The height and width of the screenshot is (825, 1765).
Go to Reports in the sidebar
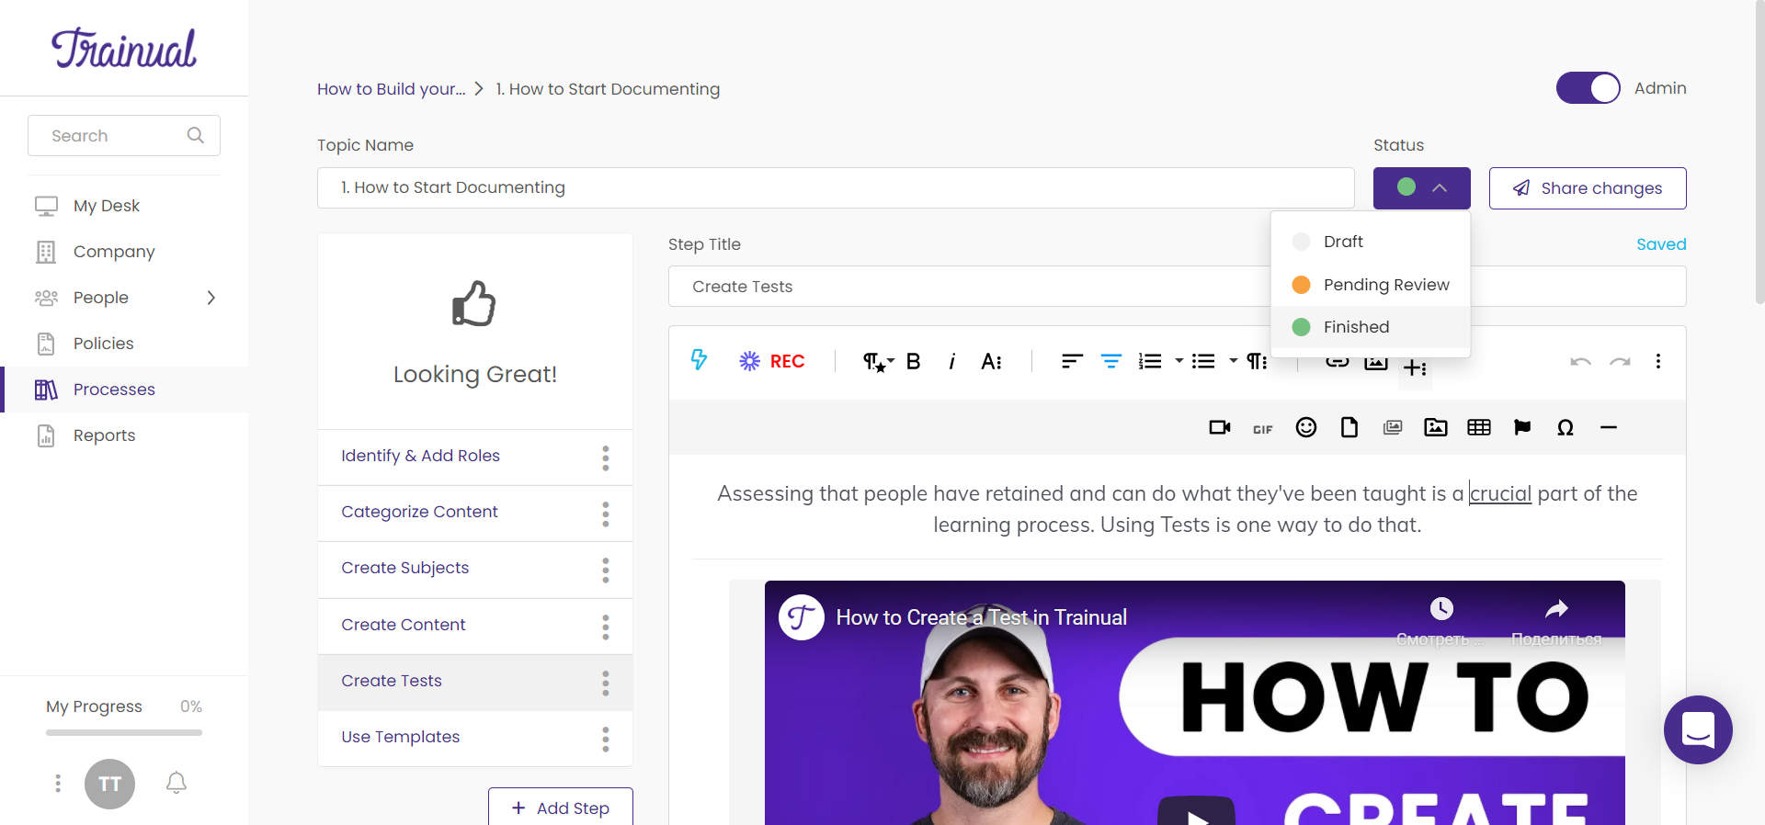[x=104, y=435]
